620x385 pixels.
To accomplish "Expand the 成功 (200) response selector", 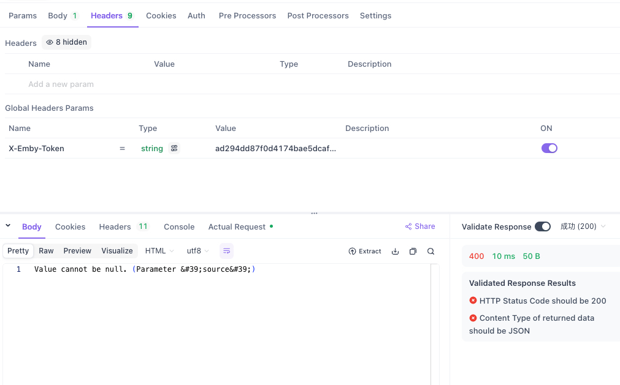I will click(583, 226).
